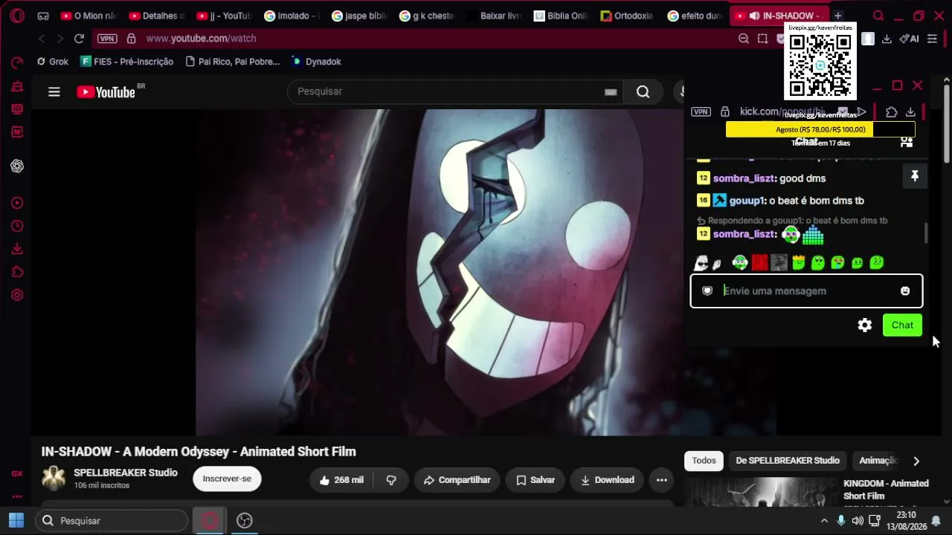Focus the YouTube Pesquisar search box
The height and width of the screenshot is (535, 952).
pos(446,91)
